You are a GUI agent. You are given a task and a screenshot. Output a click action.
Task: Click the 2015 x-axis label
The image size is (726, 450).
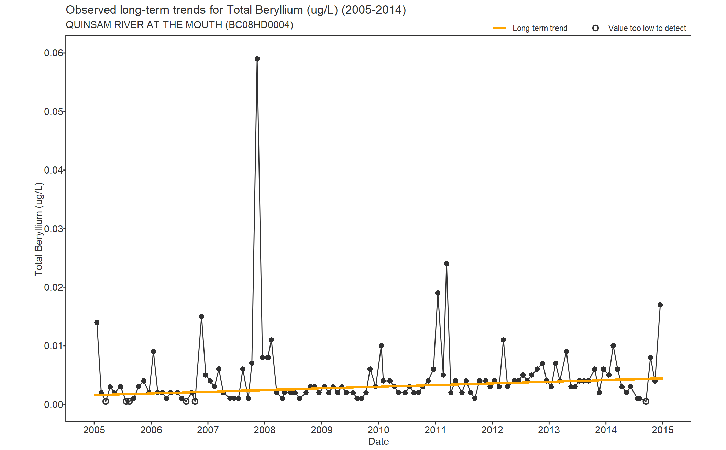click(662, 430)
